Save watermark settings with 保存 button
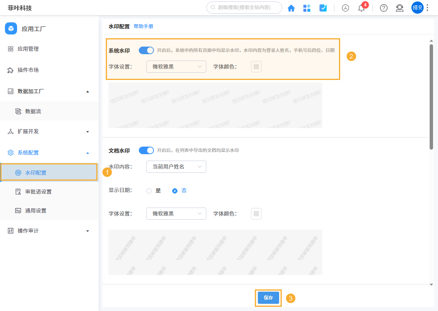The height and width of the screenshot is (311, 438). pos(268,298)
